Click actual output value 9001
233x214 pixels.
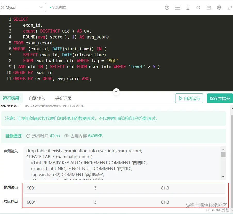(x=31, y=202)
